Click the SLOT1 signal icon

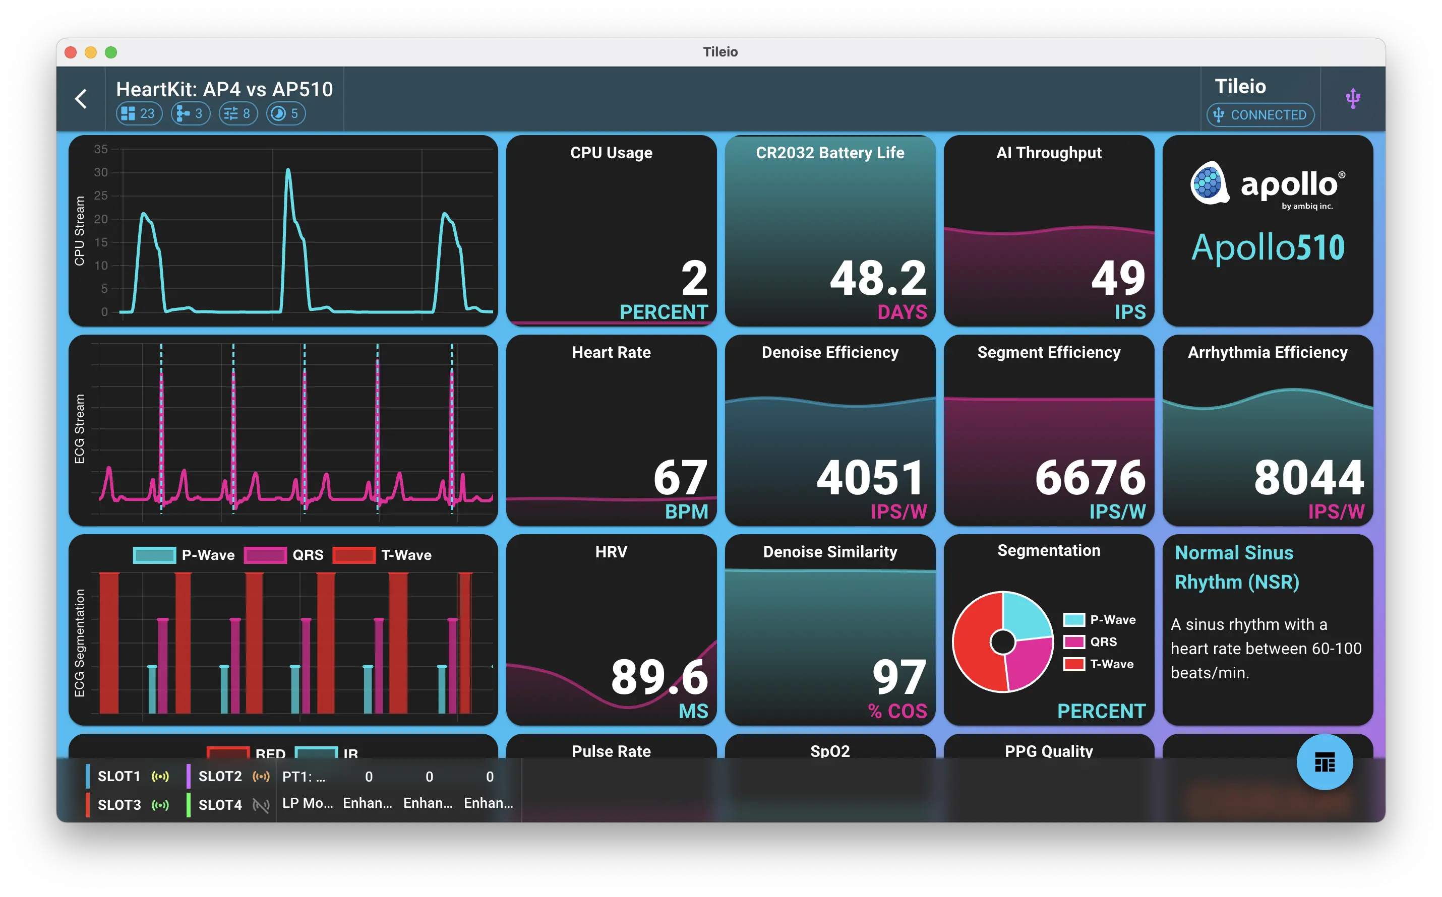(160, 776)
